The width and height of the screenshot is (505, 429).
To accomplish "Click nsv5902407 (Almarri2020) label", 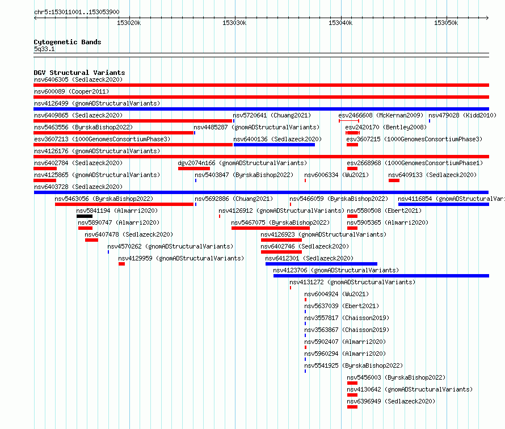I will coord(345,342).
